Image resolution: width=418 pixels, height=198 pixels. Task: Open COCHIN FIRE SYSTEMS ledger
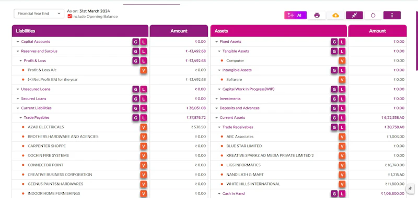48,156
